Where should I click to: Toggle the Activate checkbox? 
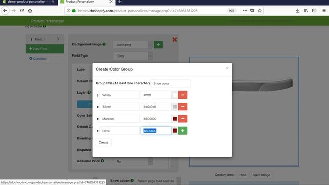[x=27, y=26]
